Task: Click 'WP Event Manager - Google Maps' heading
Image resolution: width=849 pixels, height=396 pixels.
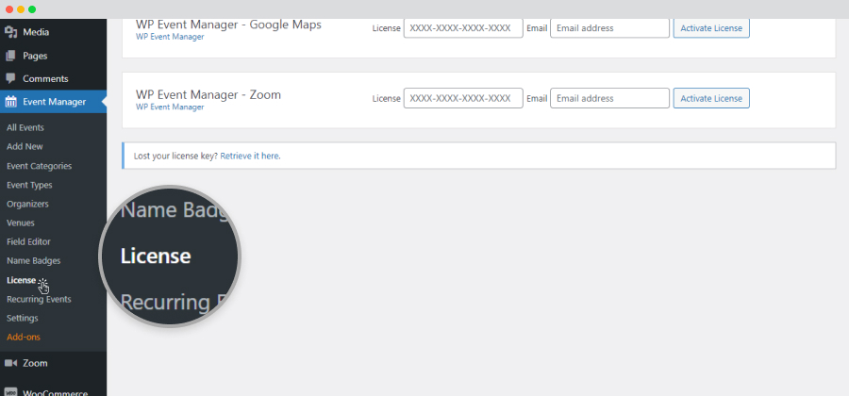Action: point(228,25)
